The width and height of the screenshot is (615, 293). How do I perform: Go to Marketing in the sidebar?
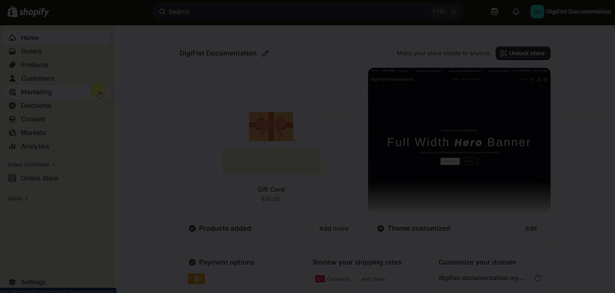tap(36, 92)
